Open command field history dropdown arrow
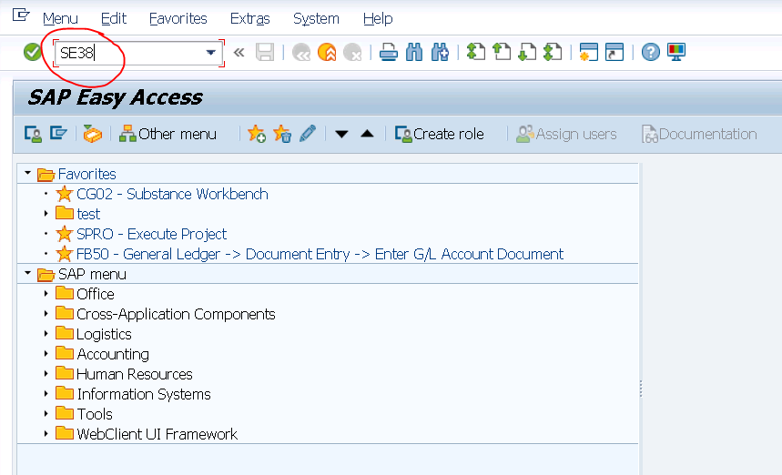This screenshot has height=475, width=782. click(211, 52)
